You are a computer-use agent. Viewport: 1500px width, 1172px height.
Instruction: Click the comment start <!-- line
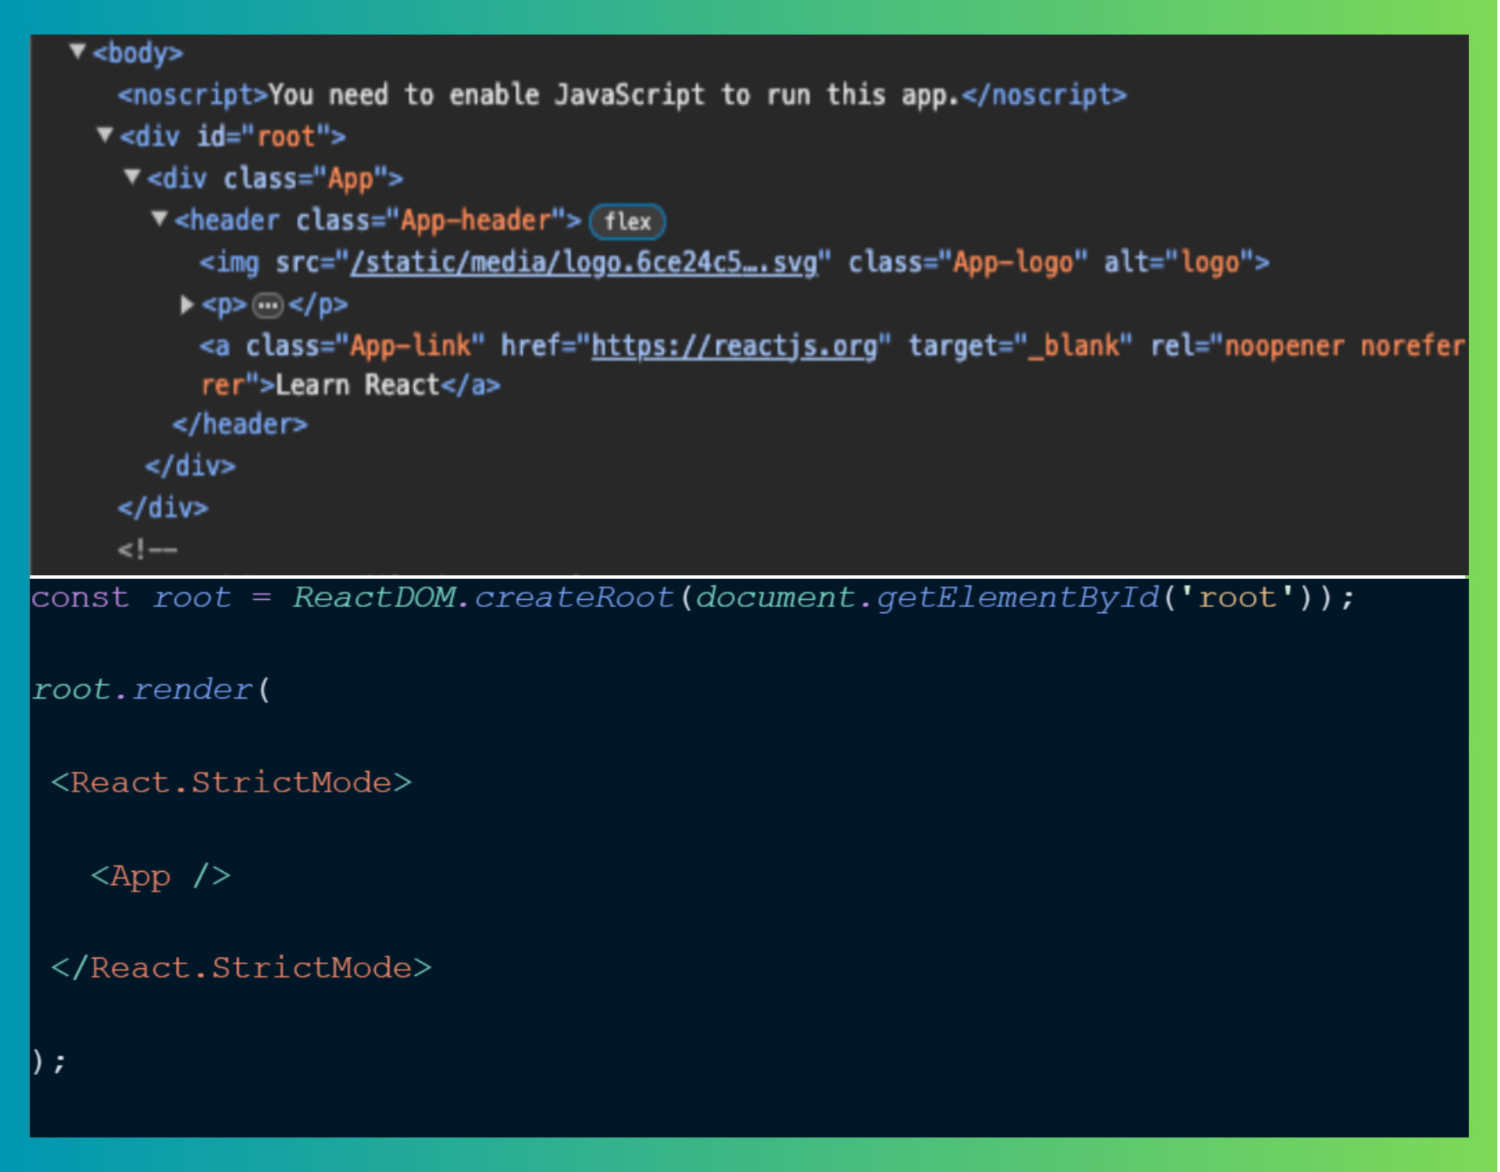(147, 549)
